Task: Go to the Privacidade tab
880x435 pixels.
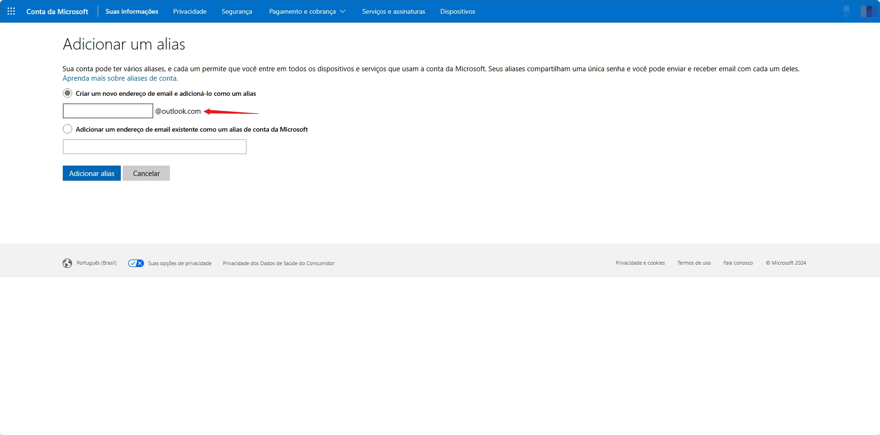Action: [x=190, y=11]
